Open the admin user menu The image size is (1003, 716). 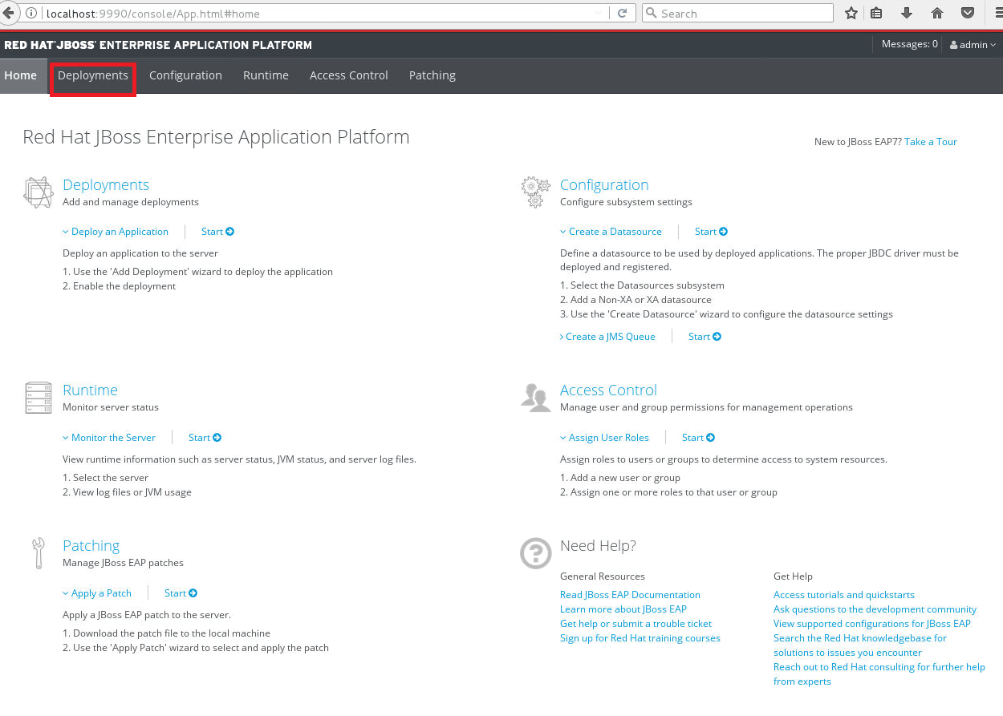click(x=973, y=44)
